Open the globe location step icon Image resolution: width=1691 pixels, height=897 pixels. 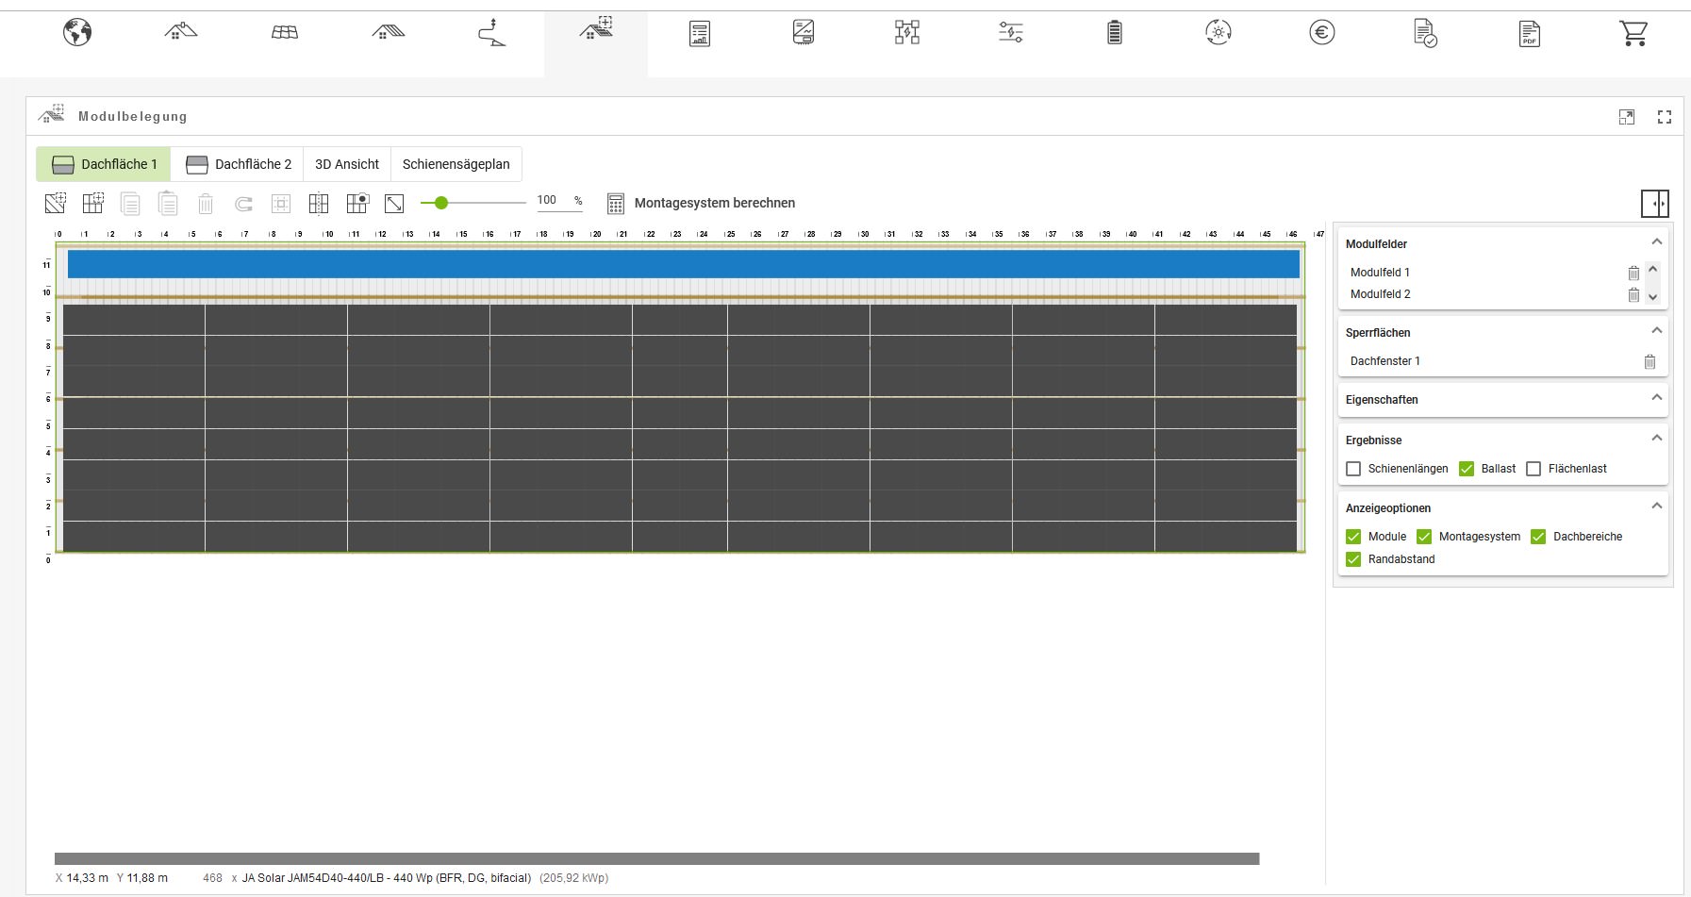77,32
